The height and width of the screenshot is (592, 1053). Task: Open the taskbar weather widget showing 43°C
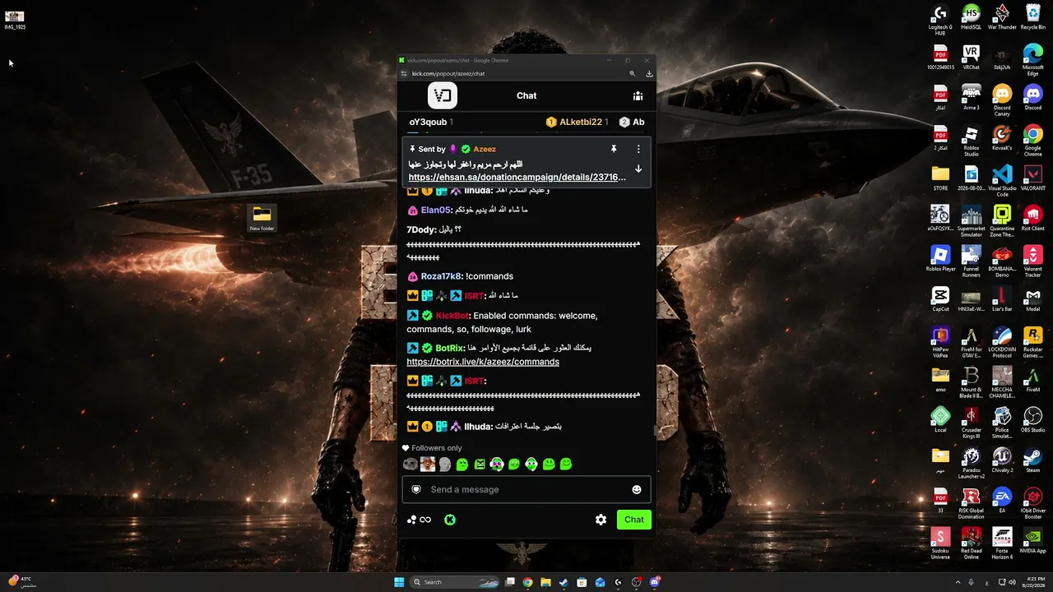pos(21,582)
